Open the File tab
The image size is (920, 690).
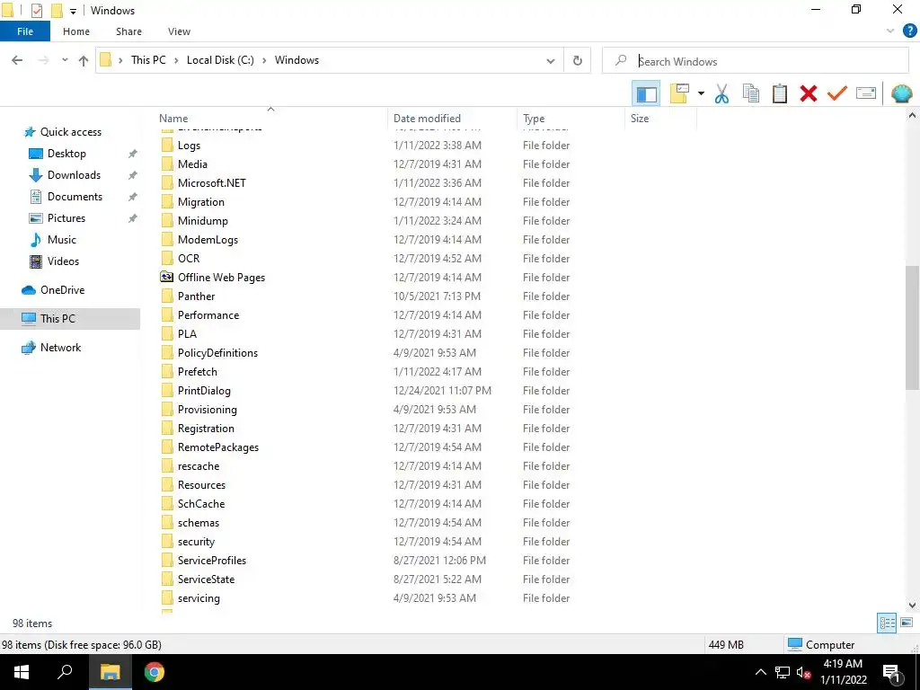click(x=25, y=31)
